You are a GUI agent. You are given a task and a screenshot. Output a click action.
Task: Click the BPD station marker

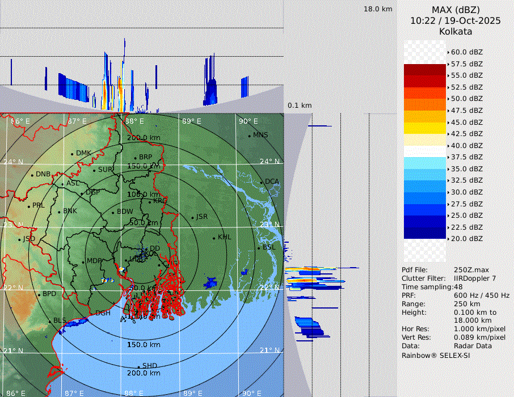pyautogui.click(x=39, y=294)
